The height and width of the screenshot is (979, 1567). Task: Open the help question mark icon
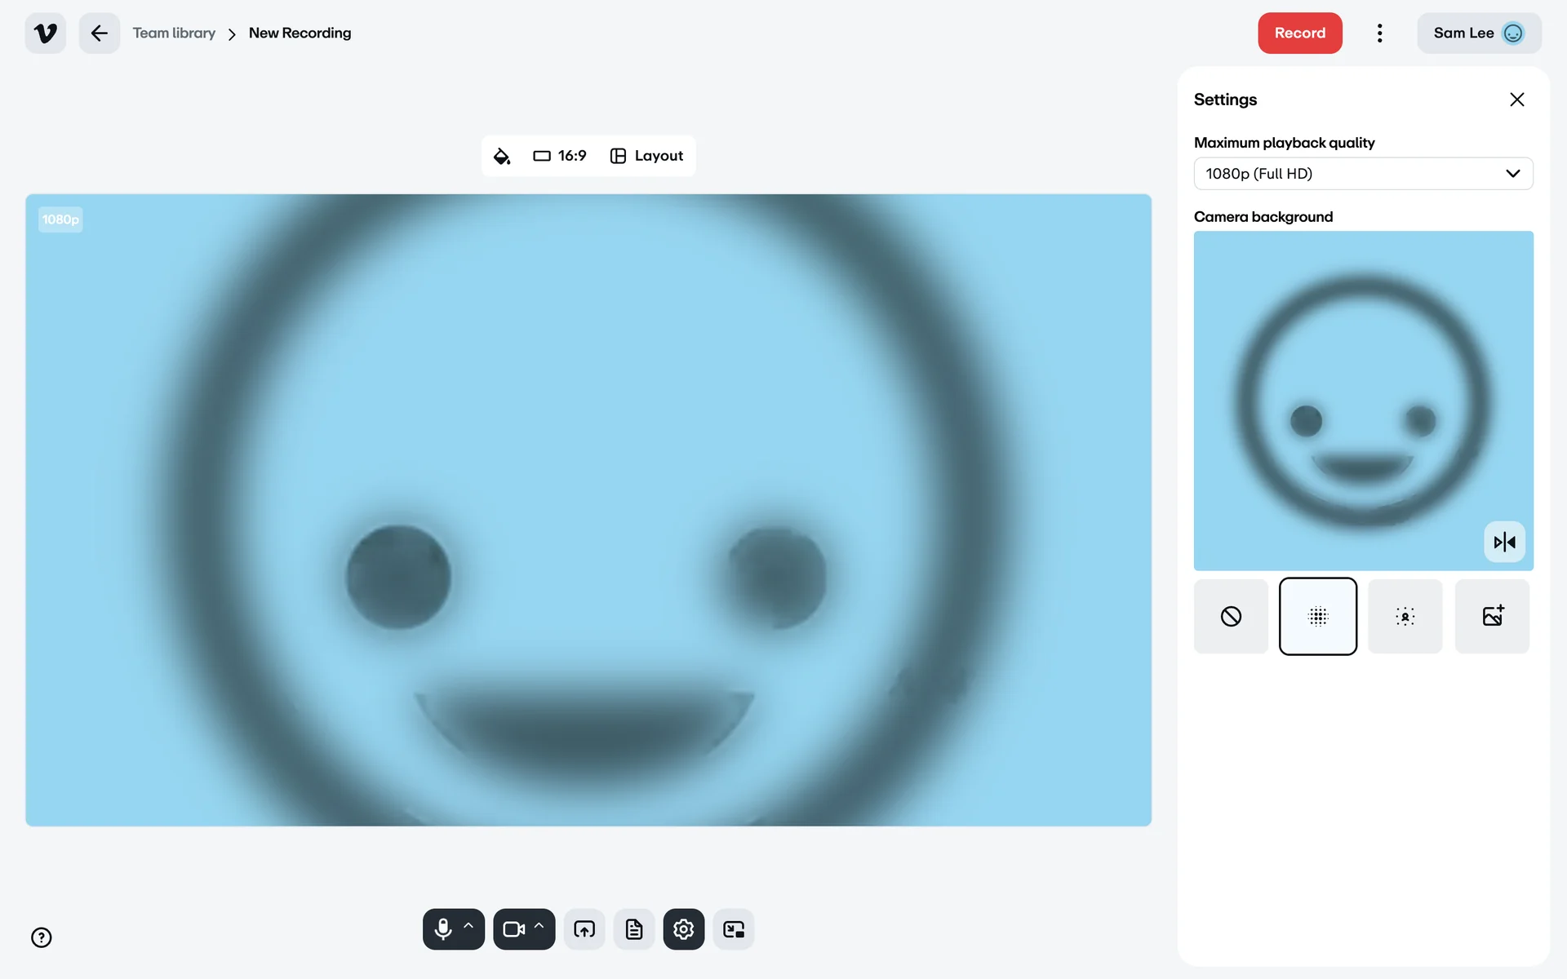(42, 937)
